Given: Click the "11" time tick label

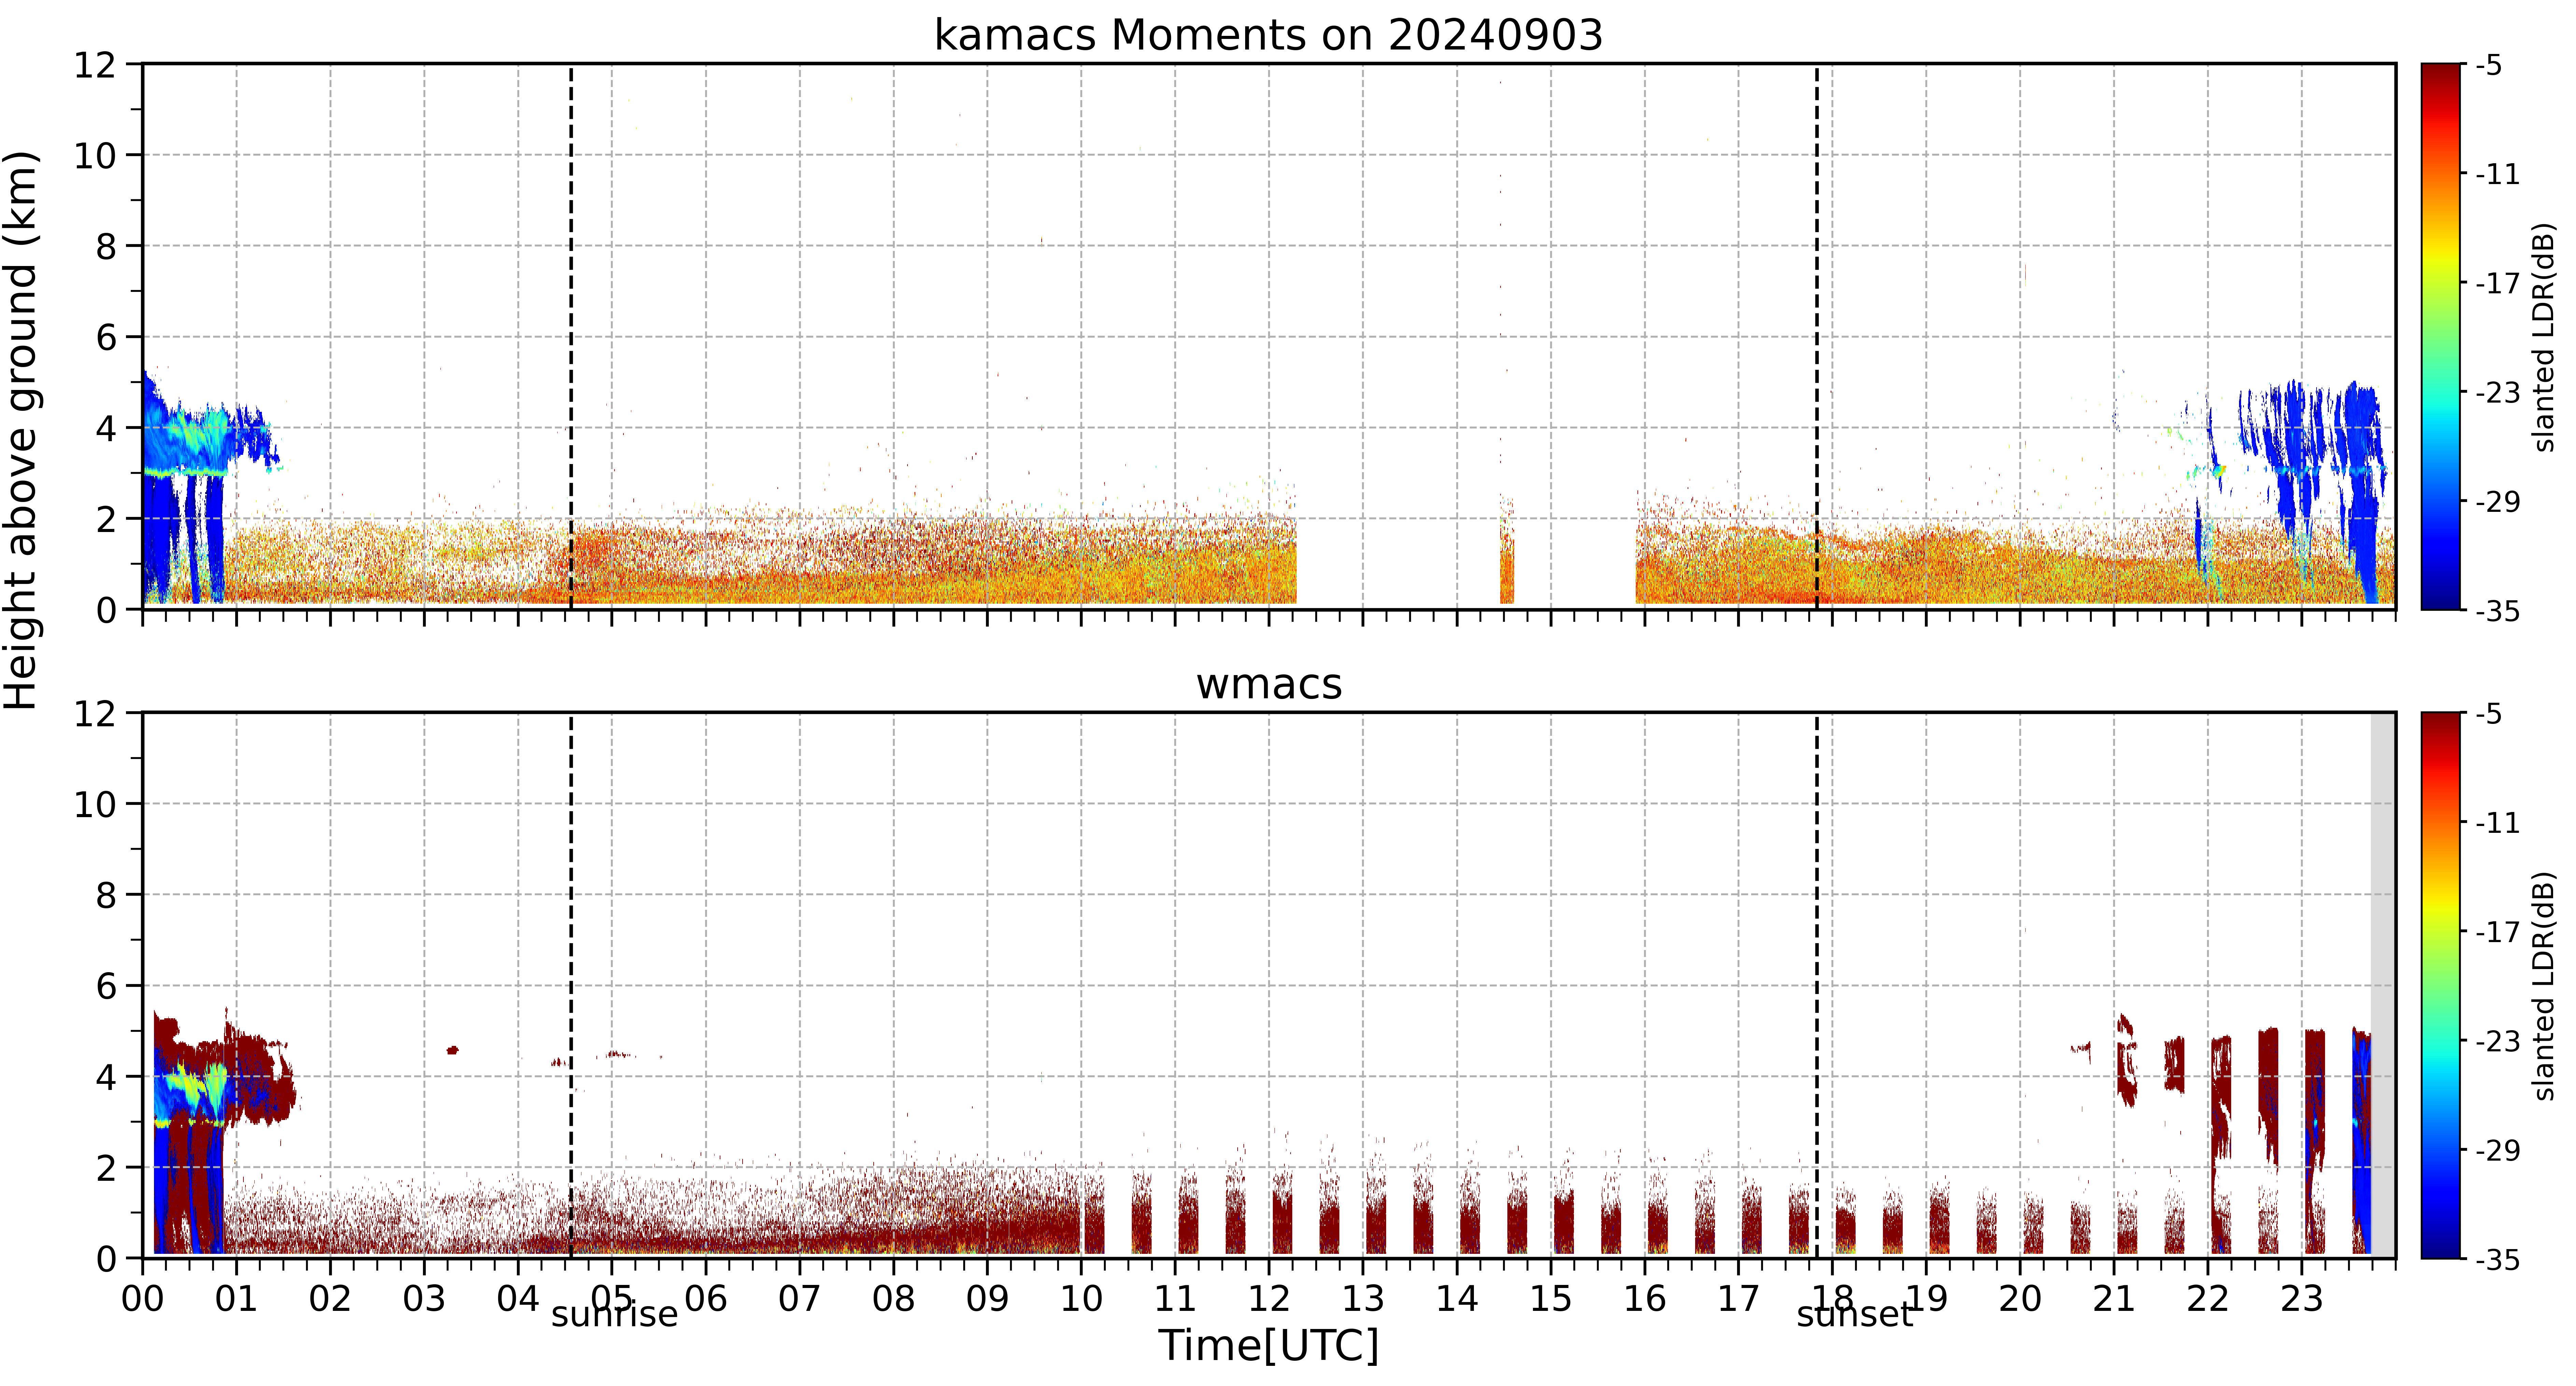Looking at the screenshot, I should 1175,1299.
